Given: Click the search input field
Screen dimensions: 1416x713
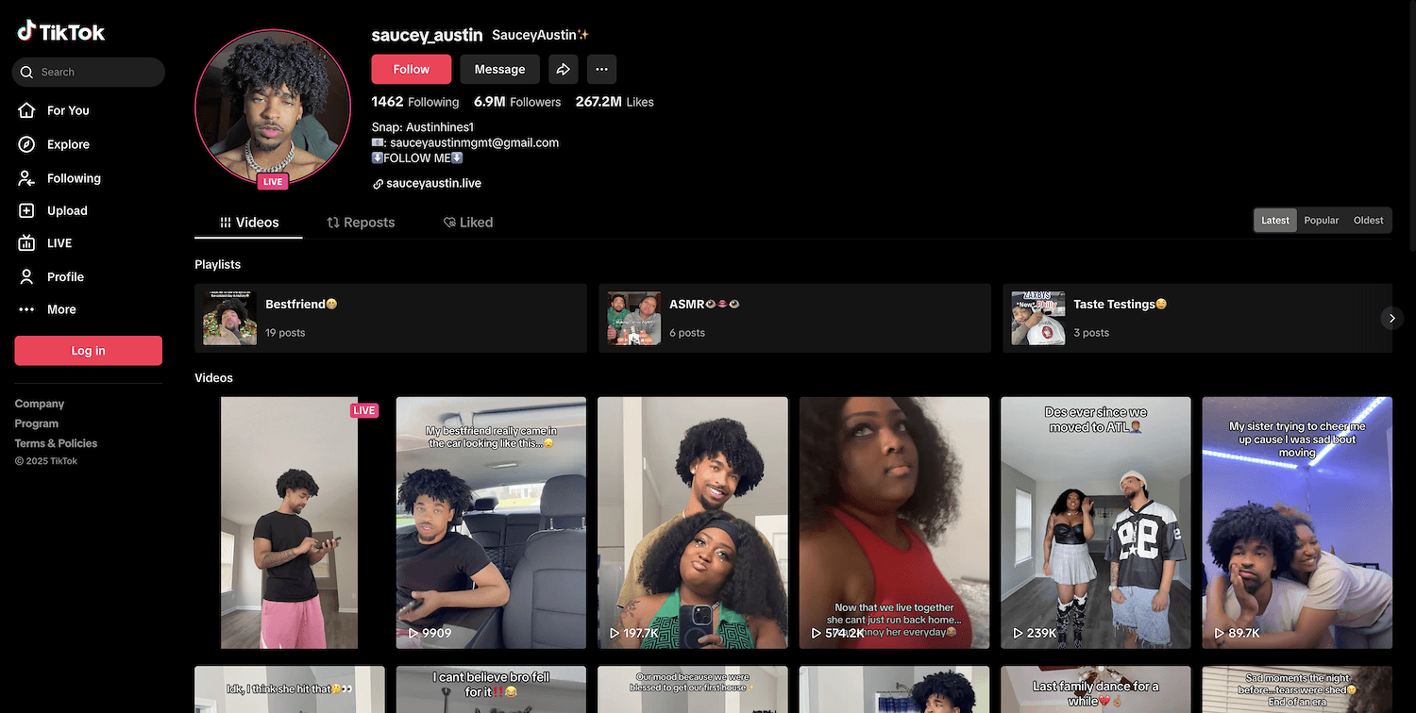Looking at the screenshot, I should (97, 72).
